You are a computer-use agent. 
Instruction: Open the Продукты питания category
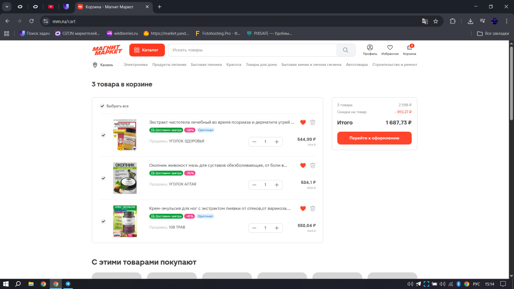click(169, 65)
